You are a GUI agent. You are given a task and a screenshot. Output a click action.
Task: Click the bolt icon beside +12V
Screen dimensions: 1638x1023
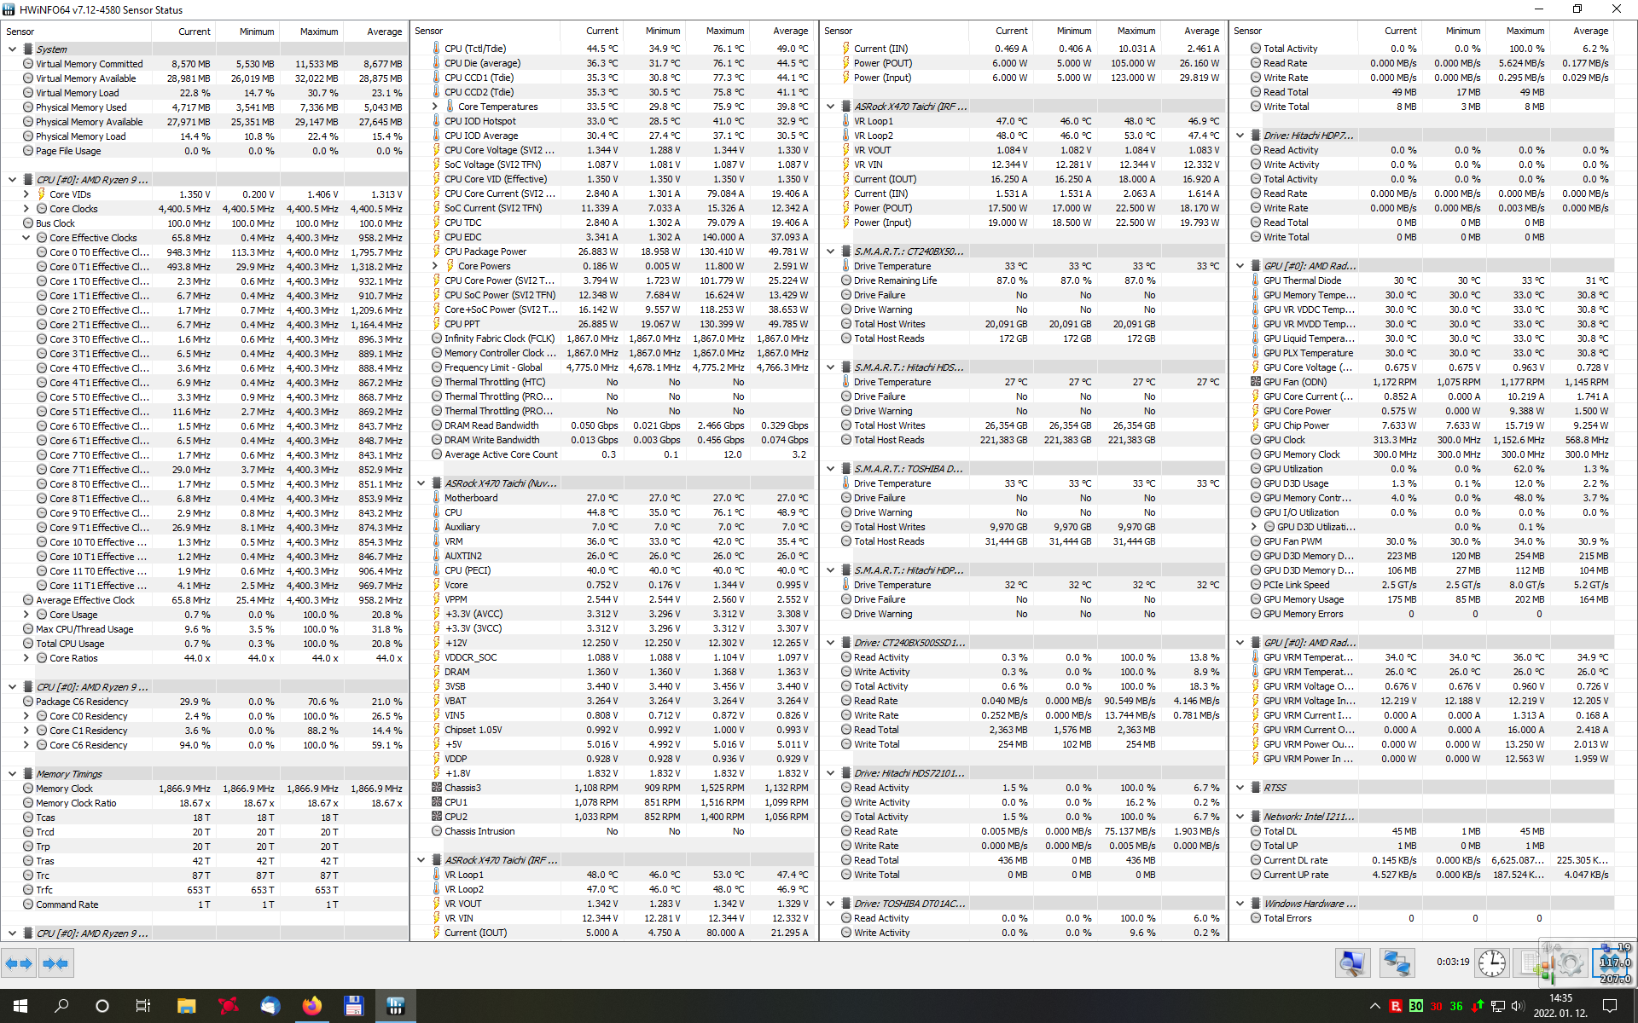point(436,643)
